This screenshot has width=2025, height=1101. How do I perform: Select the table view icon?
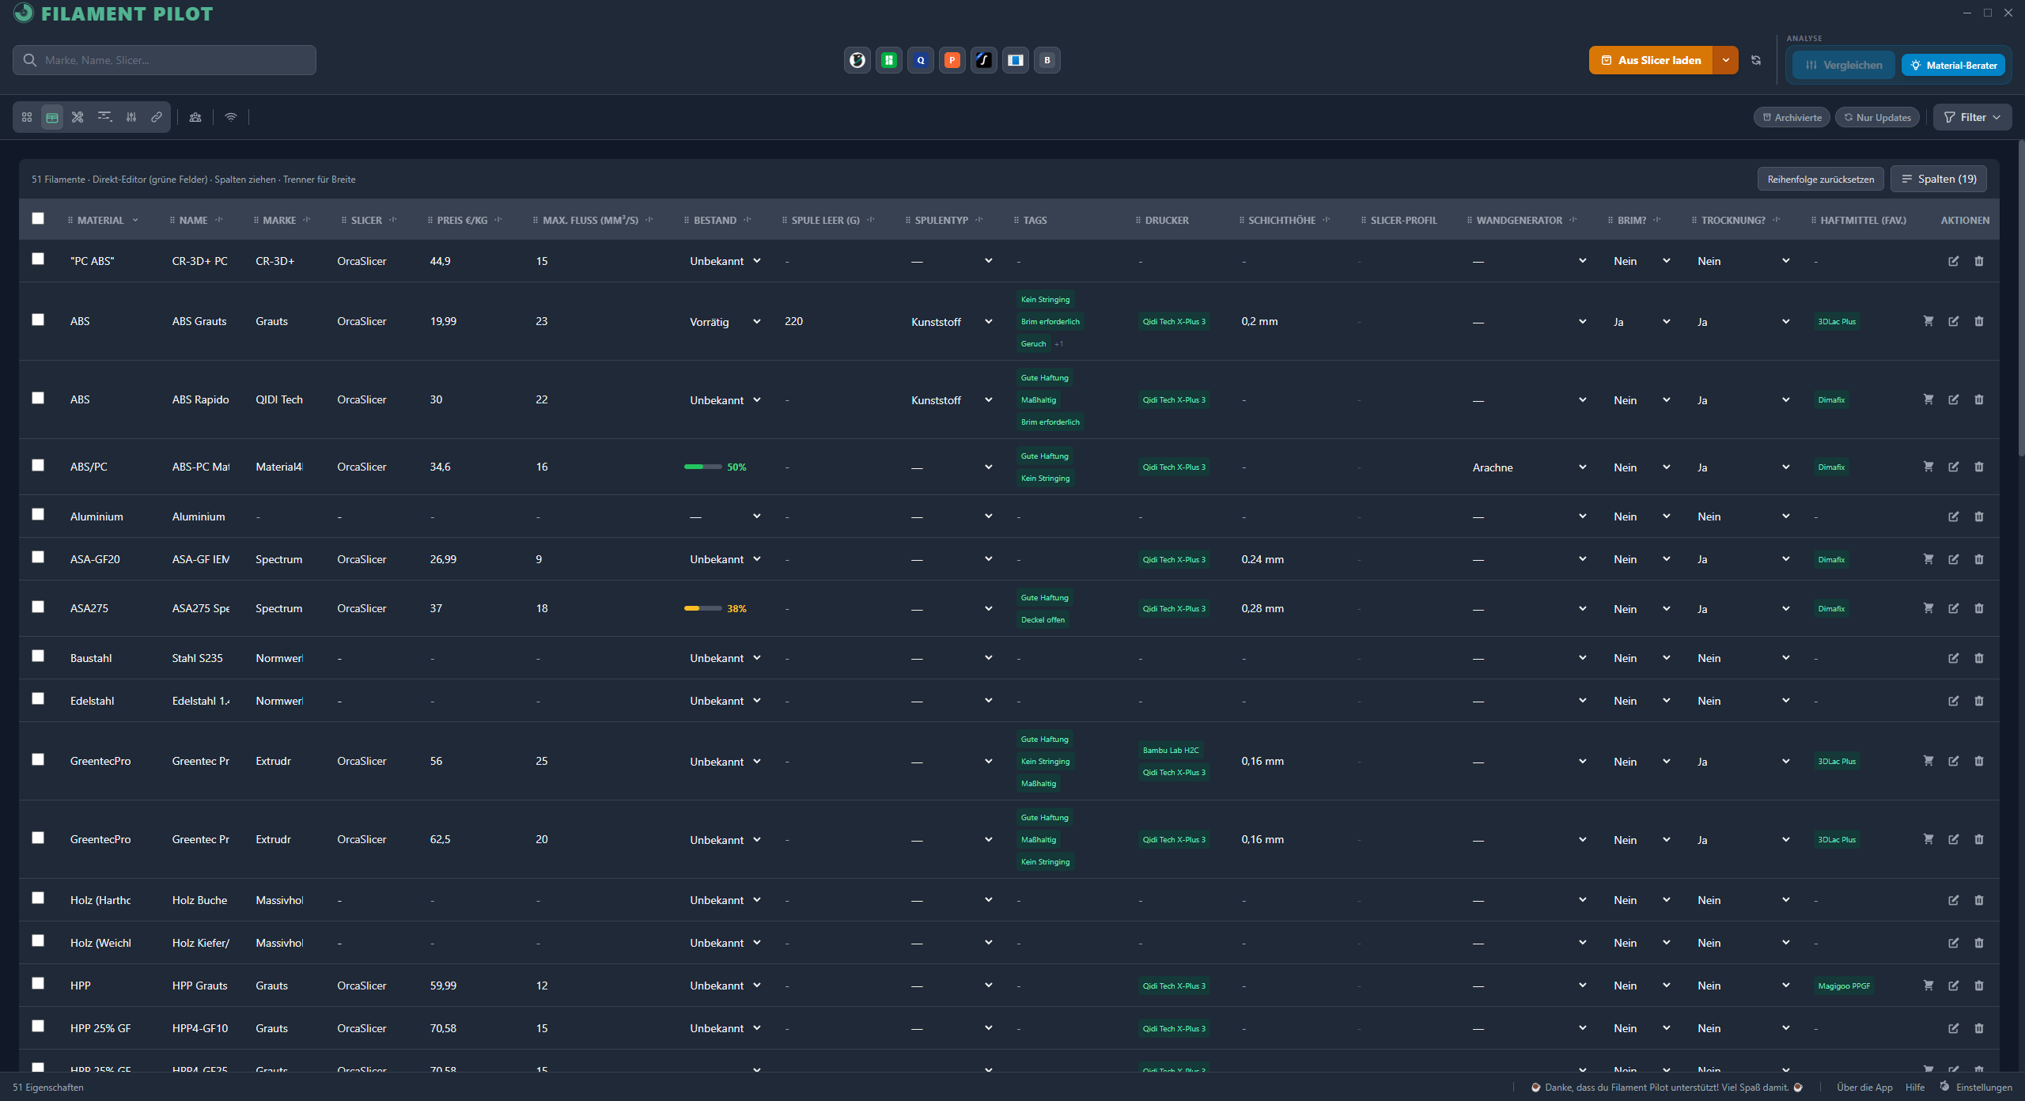click(52, 117)
